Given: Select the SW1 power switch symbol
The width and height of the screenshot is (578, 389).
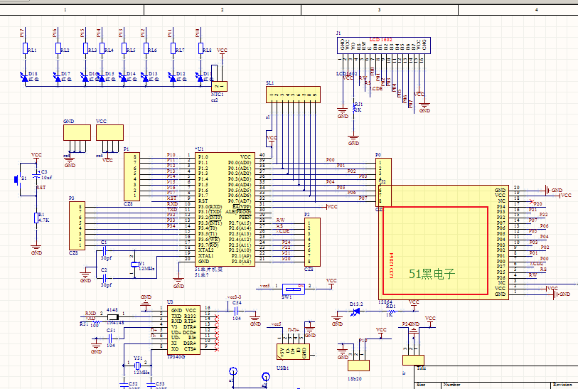Looking at the screenshot, I should [294, 289].
